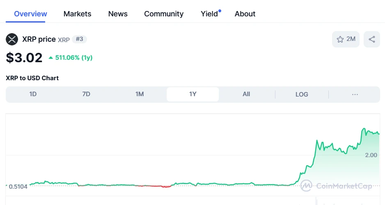Open the Overview tab
Screen dimensions: 385x205
(x=30, y=14)
